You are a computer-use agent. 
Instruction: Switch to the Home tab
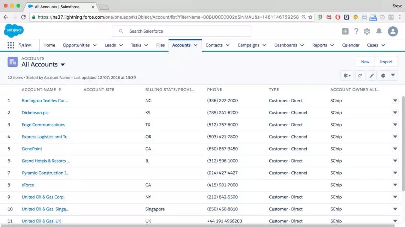point(49,45)
